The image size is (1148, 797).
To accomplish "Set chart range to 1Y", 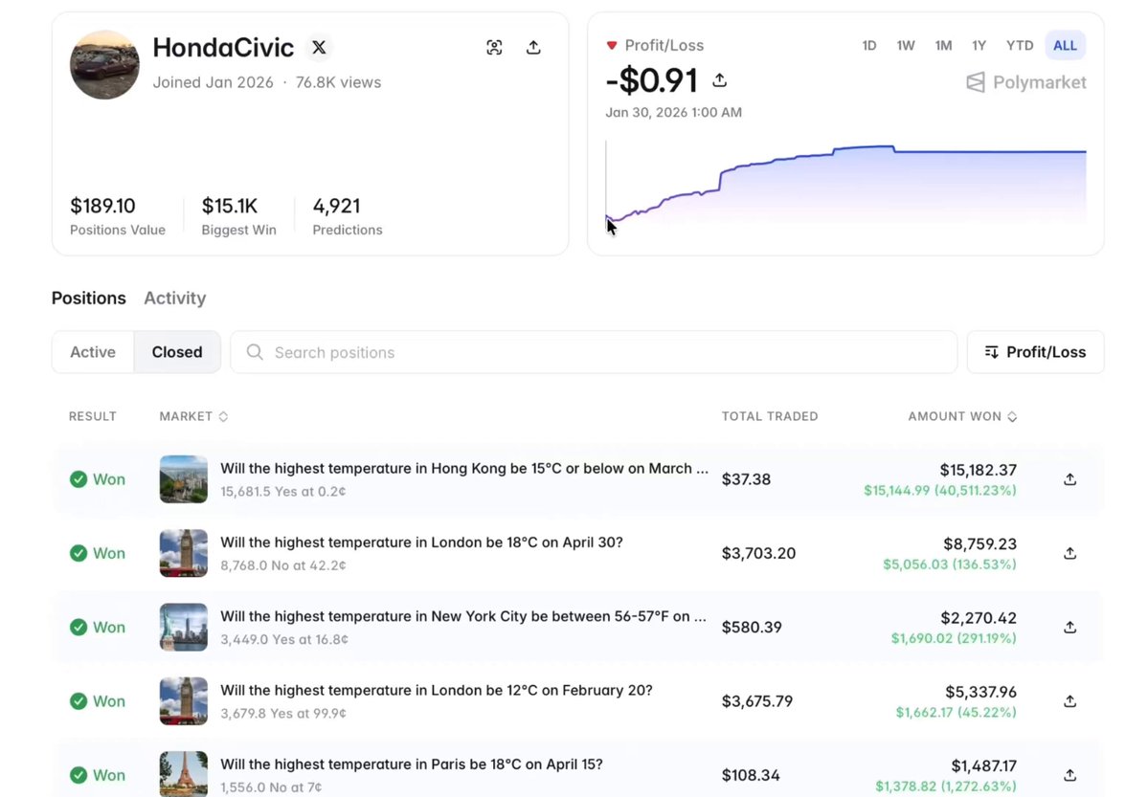I will (979, 45).
